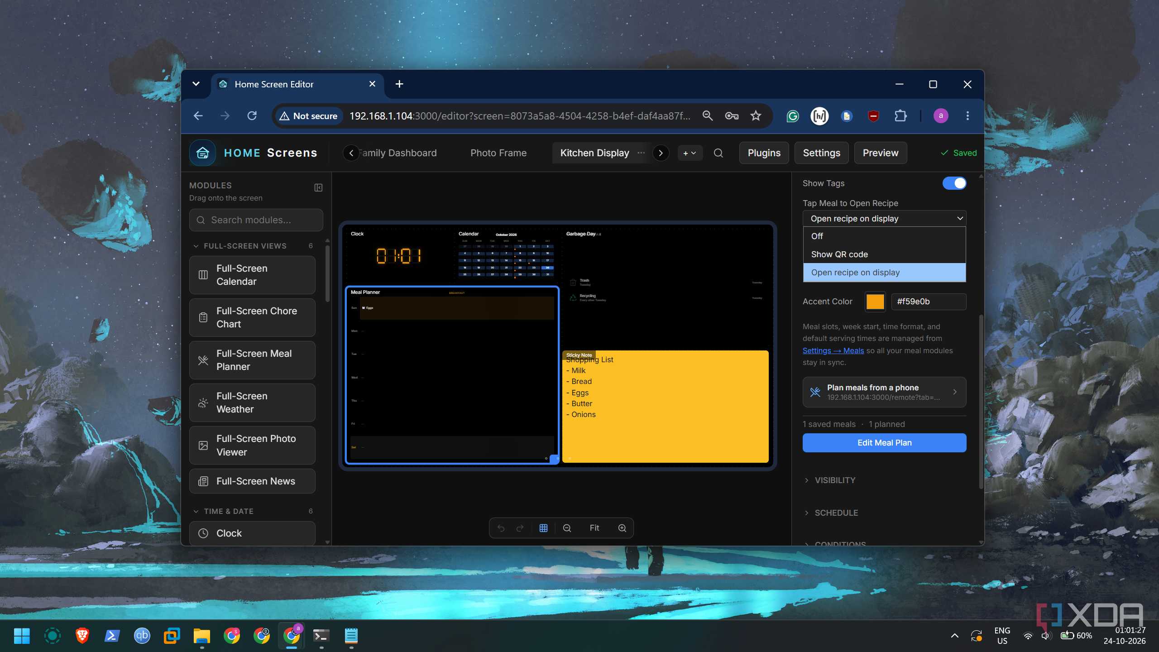1159x652 pixels.
Task: Open Kitchen Display tab options dots
Action: (x=641, y=153)
